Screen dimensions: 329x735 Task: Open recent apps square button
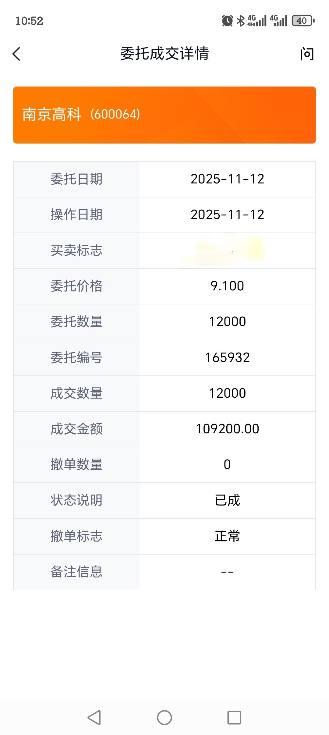[234, 718]
